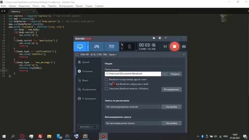Open File Explorer from taskbar
Image resolution: width=249 pixels, height=140 pixels.
coord(49,136)
